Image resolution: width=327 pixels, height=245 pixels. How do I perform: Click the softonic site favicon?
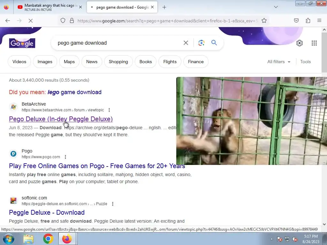[x=13, y=201]
